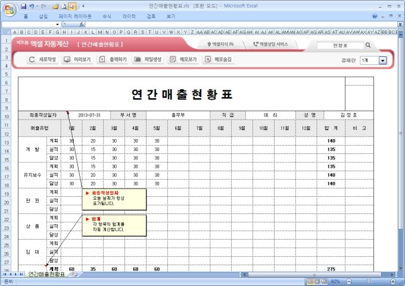Click the 미리보기 preview button

[77, 59]
